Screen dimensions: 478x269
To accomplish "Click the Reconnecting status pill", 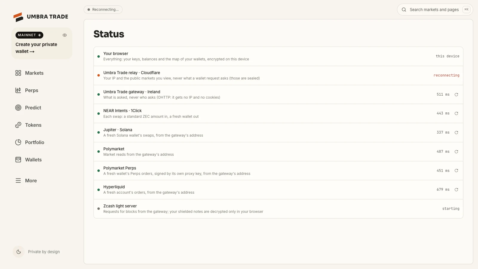I will (103, 10).
